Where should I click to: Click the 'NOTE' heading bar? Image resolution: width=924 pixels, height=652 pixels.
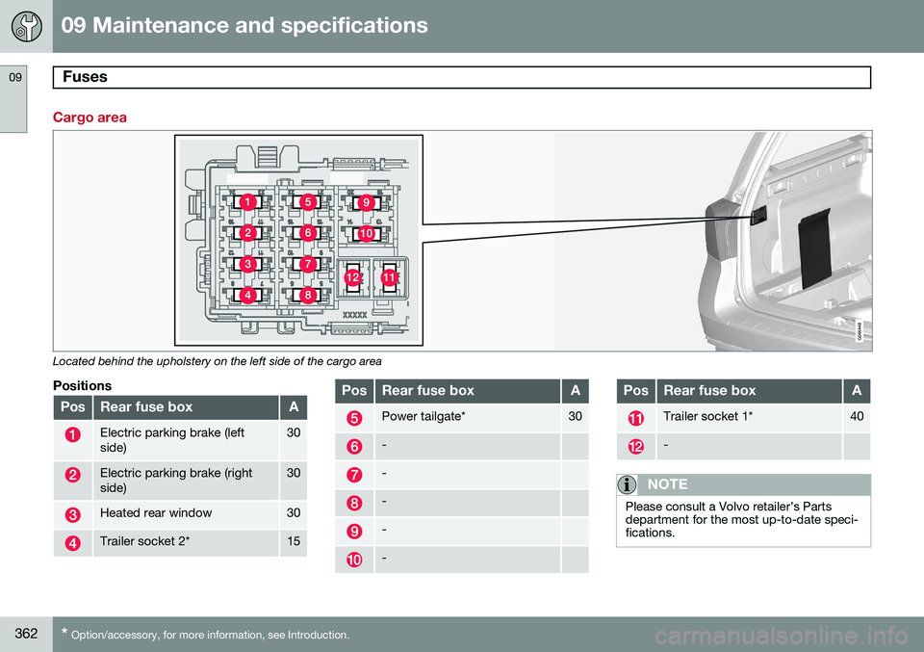[x=744, y=484]
